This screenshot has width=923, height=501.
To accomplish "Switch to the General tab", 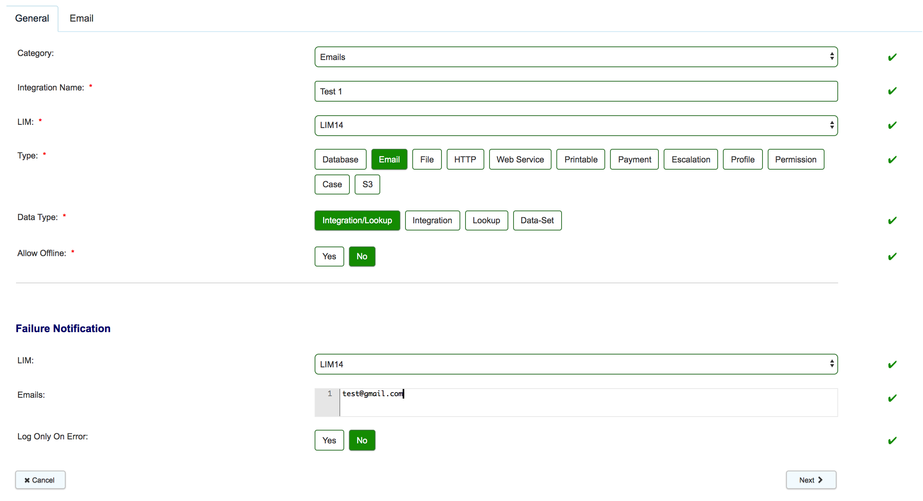I will [32, 18].
